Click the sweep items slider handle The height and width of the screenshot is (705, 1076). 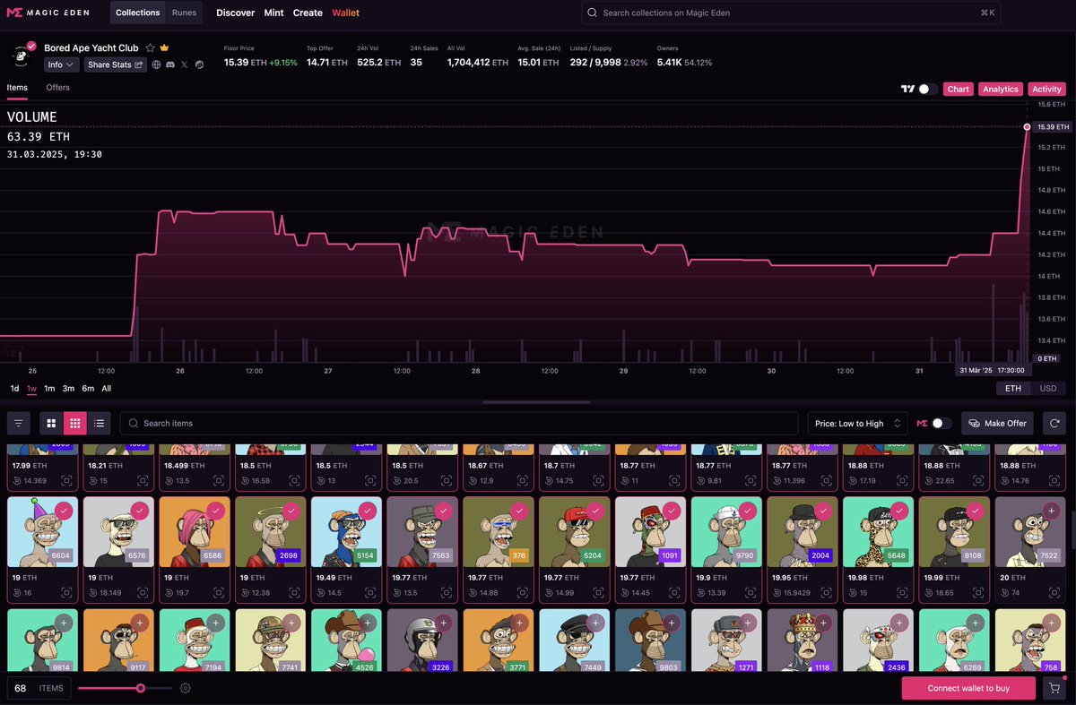pos(141,688)
